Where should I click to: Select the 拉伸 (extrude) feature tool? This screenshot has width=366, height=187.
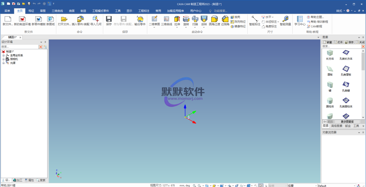coord(177,19)
